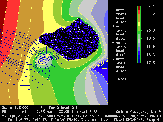Select aquifer 5 'vert.' menu entry
163x122 pixels.
pos(121,59)
